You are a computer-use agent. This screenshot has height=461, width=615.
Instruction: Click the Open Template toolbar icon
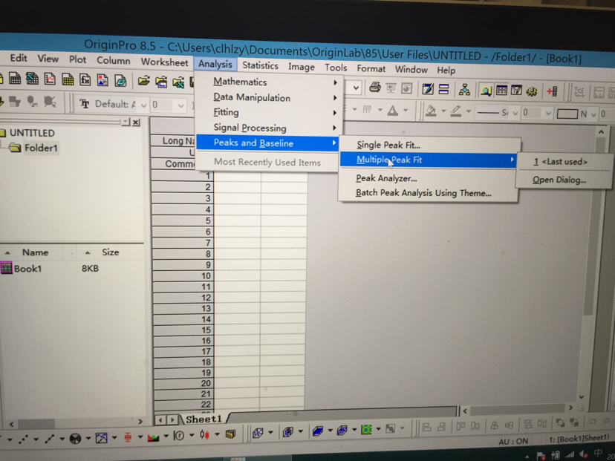pos(161,82)
